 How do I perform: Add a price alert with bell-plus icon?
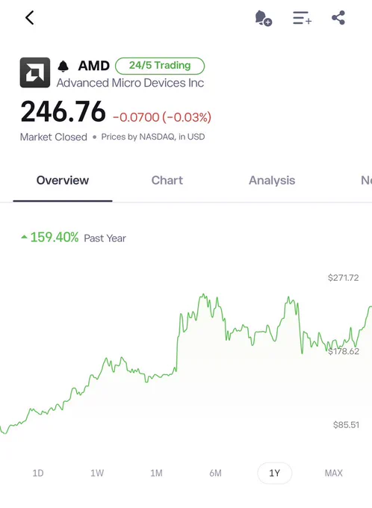click(x=264, y=18)
